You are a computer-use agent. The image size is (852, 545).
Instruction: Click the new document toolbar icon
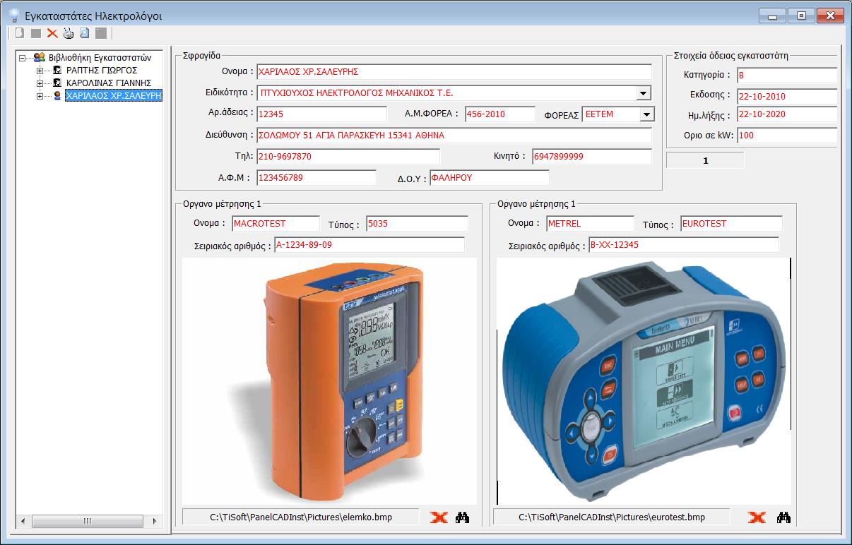tap(20, 33)
